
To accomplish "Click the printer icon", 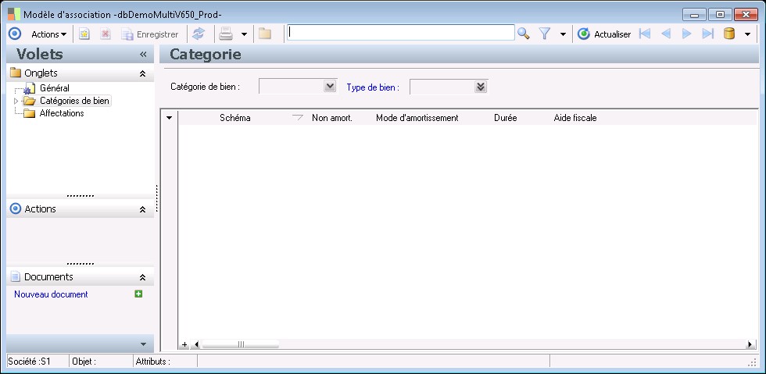I will point(226,34).
